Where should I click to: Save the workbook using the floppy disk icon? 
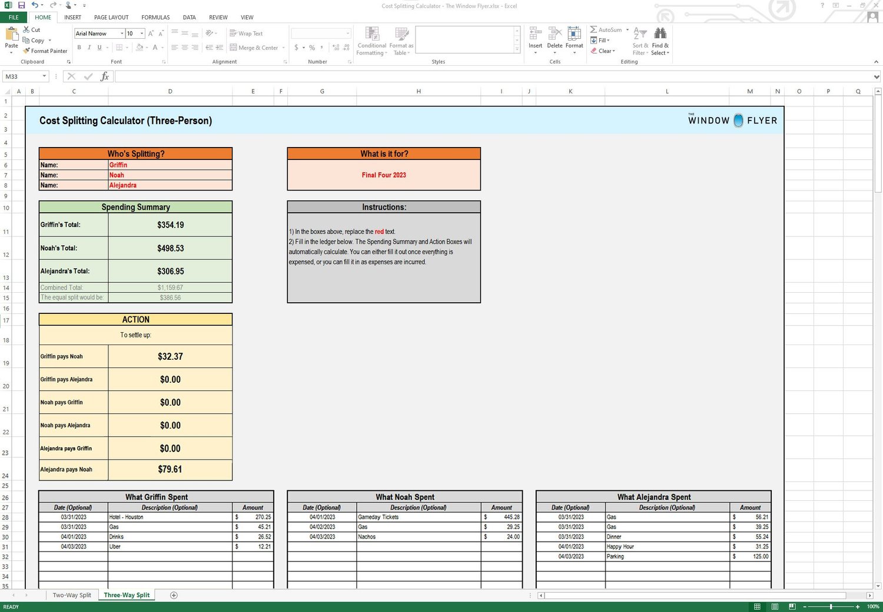[x=21, y=5]
